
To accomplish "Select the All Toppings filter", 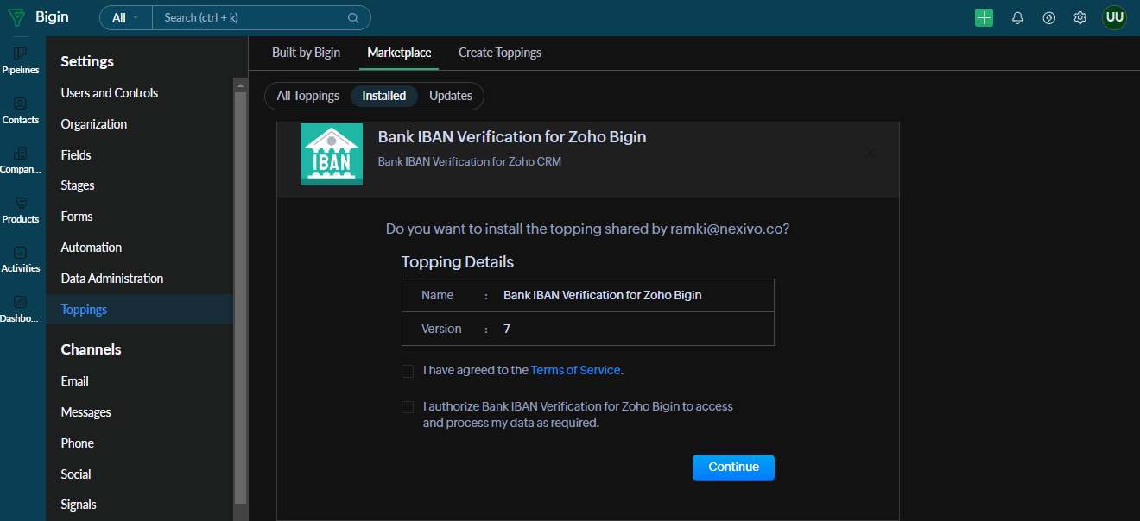I will [x=307, y=96].
